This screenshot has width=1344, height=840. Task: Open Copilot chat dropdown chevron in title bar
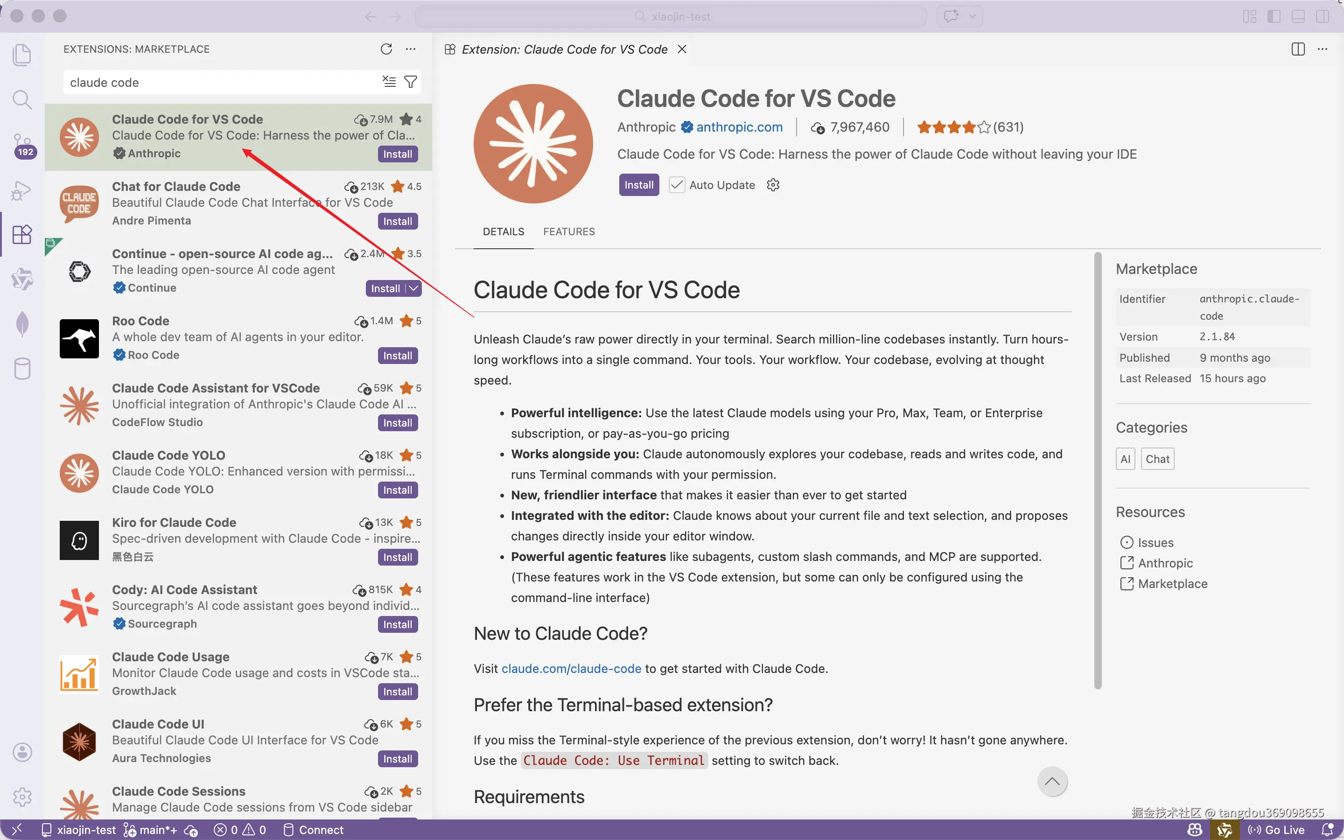pyautogui.click(x=973, y=16)
